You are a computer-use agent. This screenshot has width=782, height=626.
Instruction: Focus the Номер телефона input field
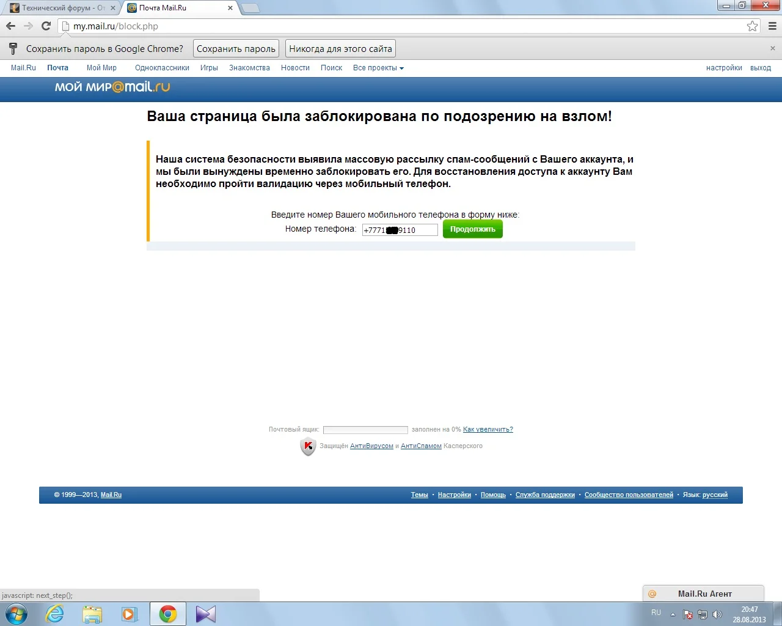(400, 230)
